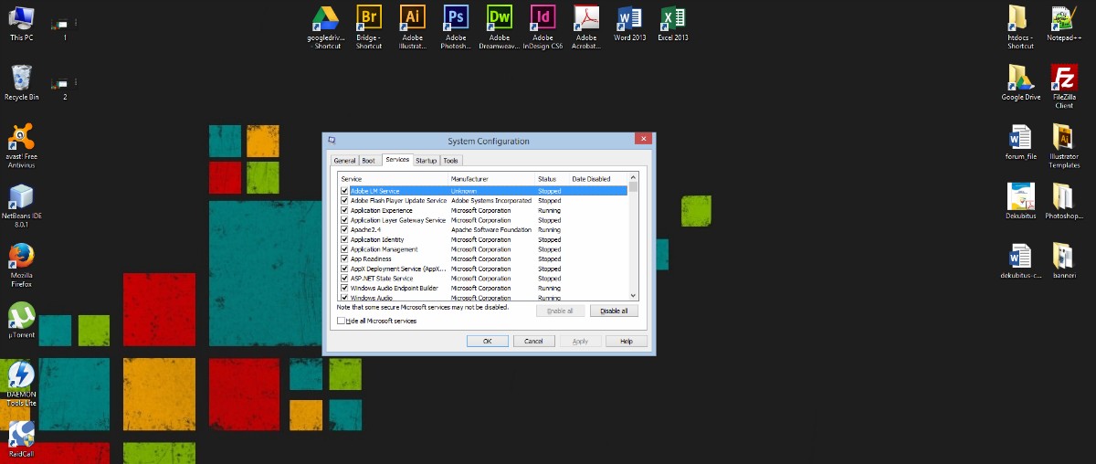
Task: Select the Notepad++ desktop icon
Action: (1063, 18)
